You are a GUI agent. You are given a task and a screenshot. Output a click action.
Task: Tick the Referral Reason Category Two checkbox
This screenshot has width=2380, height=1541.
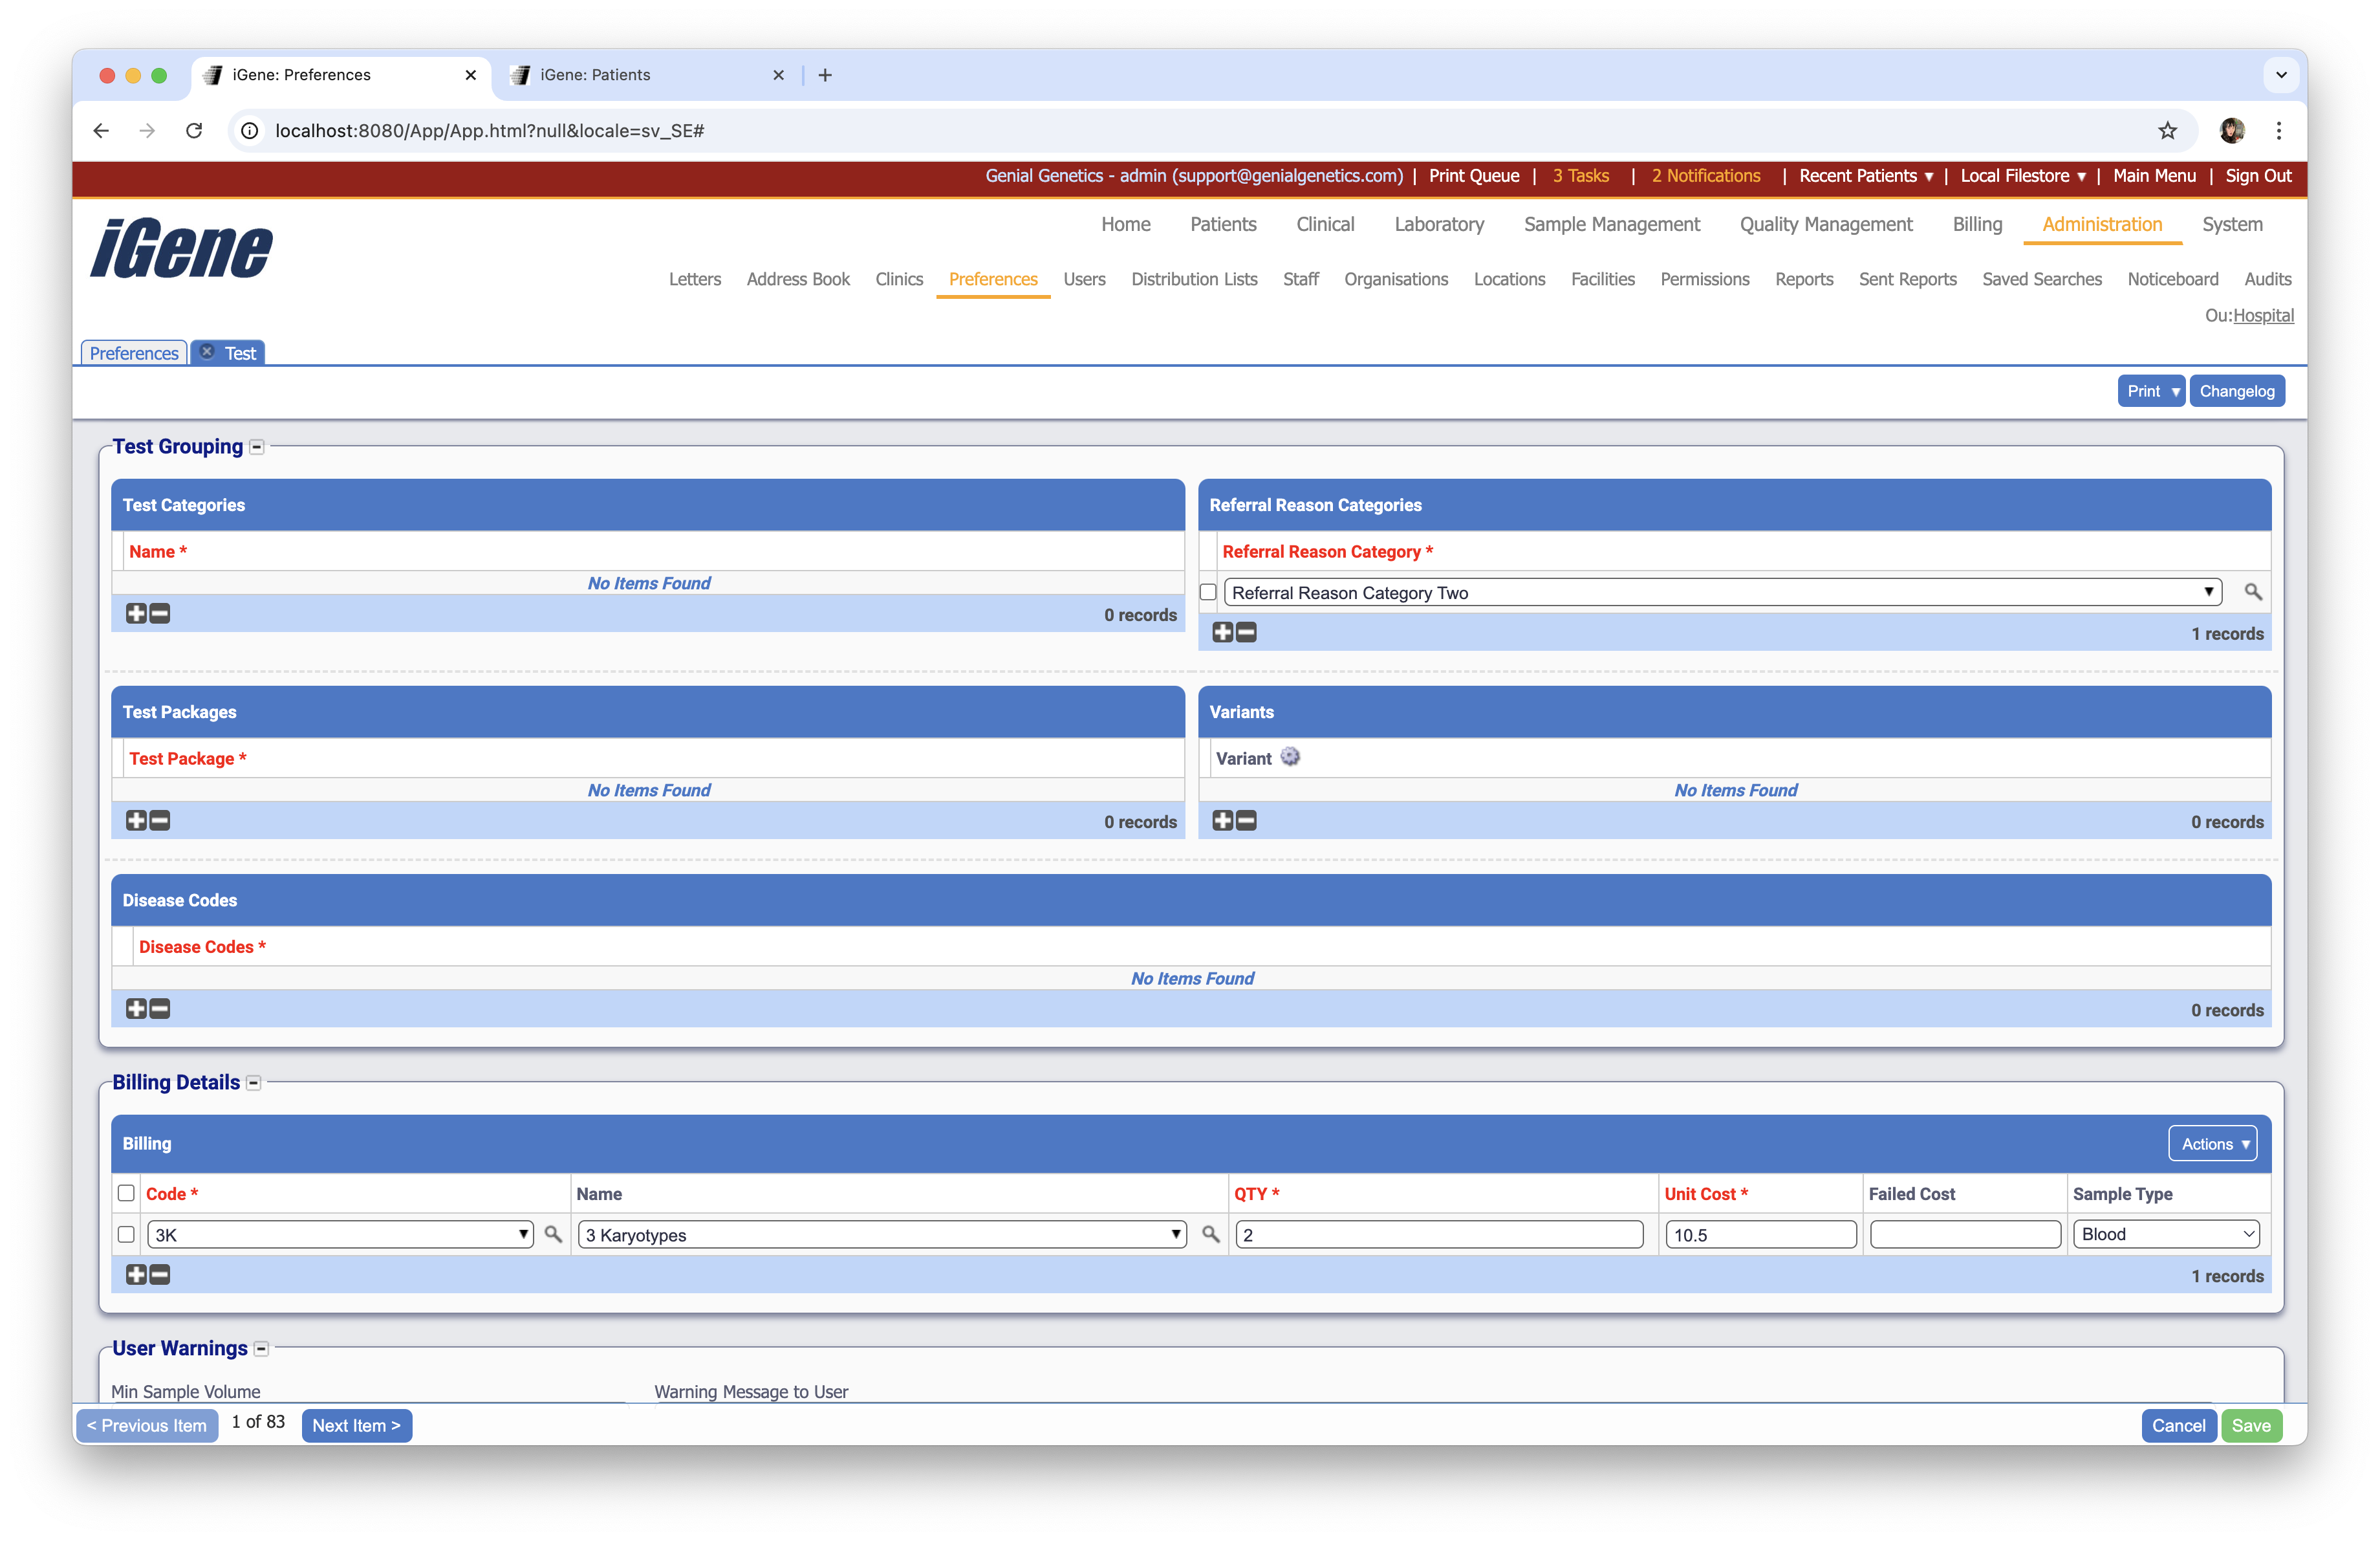click(x=1208, y=592)
